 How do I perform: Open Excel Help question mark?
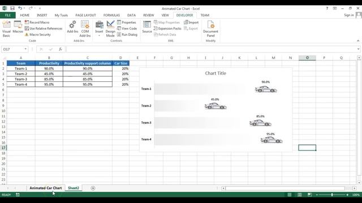pyautogui.click(x=327, y=8)
